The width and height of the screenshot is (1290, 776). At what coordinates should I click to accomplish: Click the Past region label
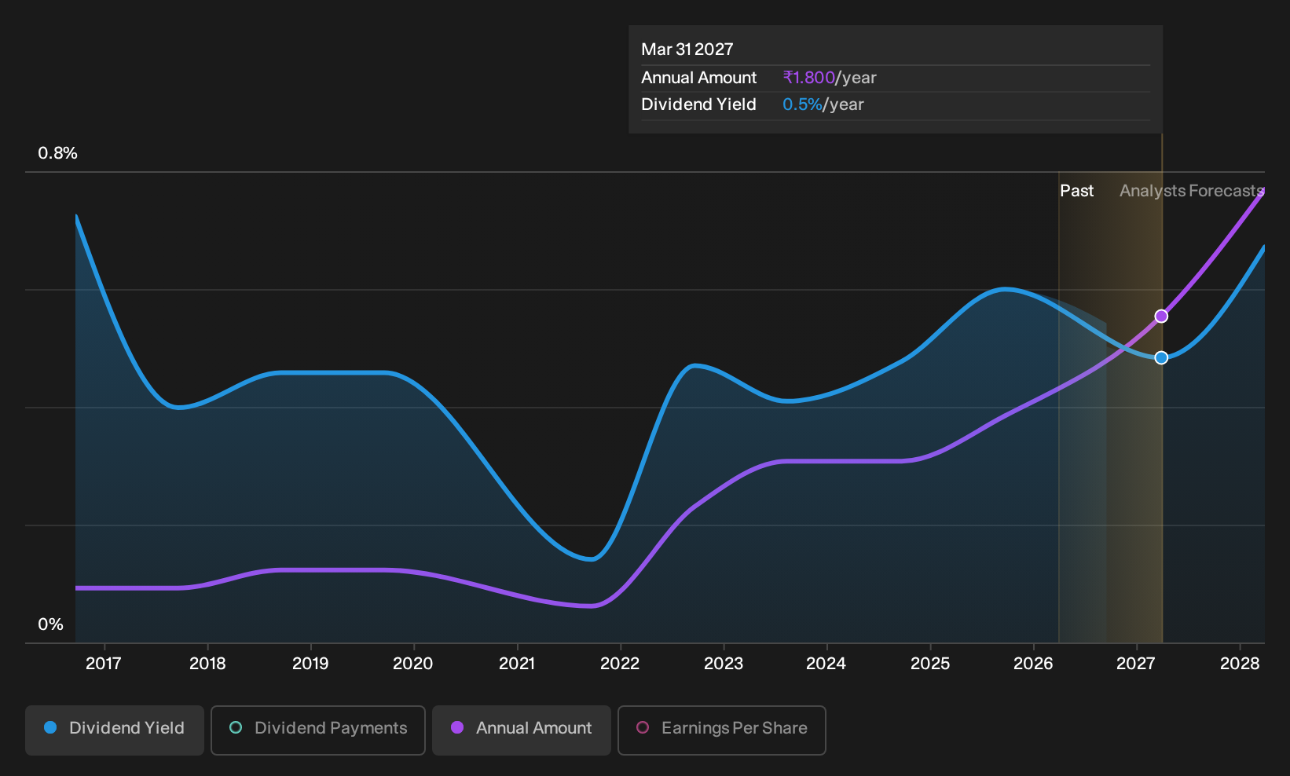pyautogui.click(x=1076, y=191)
